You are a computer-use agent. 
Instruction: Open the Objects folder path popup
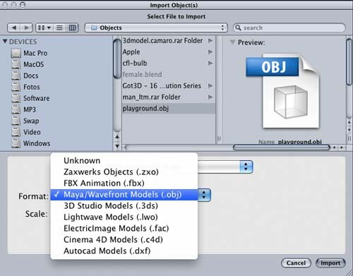(x=156, y=28)
